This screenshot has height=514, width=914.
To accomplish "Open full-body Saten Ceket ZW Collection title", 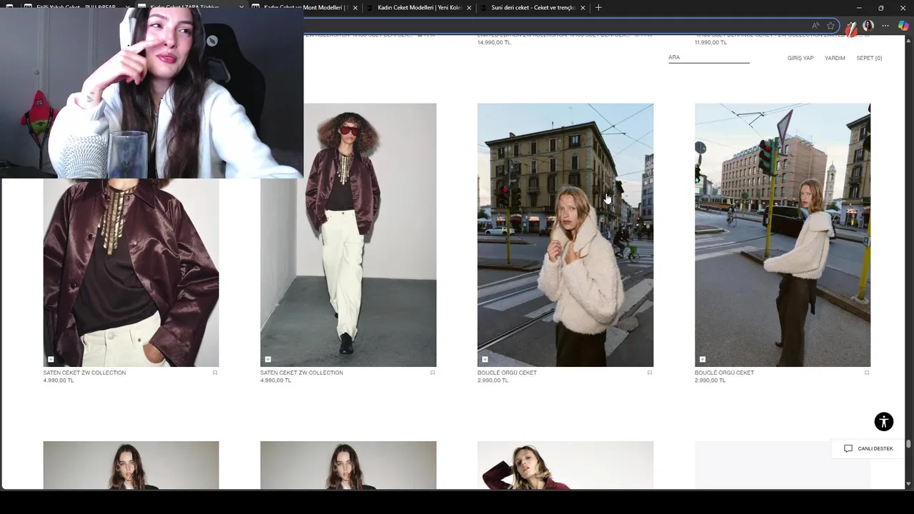I will [301, 373].
